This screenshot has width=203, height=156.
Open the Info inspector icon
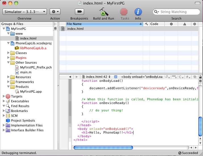(x=138, y=12)
